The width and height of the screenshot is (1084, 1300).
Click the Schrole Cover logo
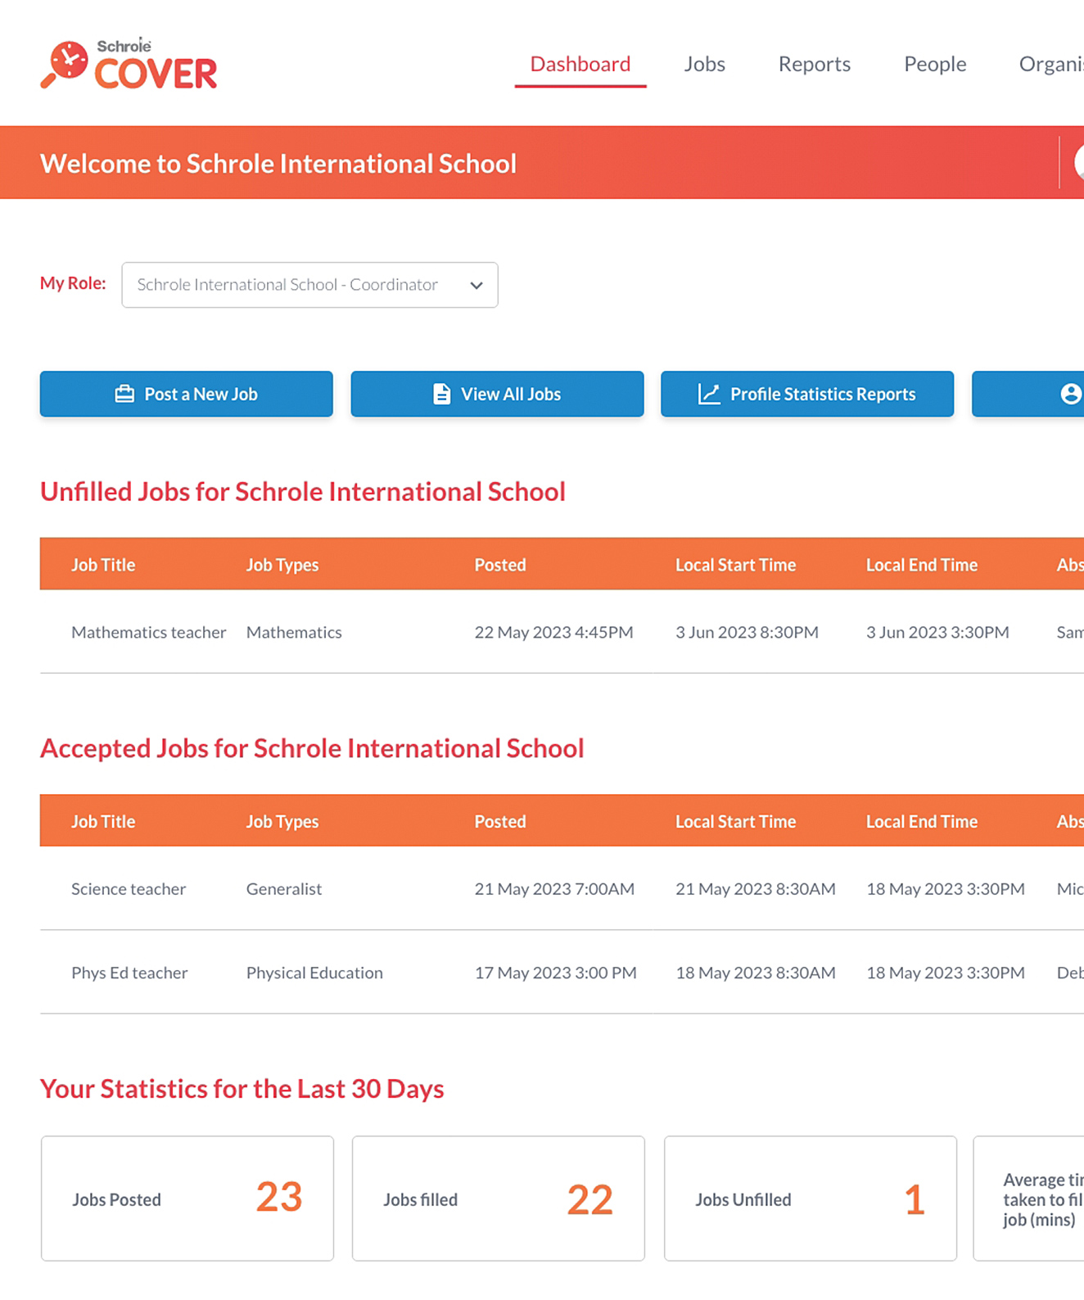pyautogui.click(x=129, y=65)
